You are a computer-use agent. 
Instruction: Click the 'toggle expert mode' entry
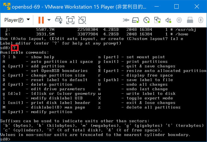[150, 98]
